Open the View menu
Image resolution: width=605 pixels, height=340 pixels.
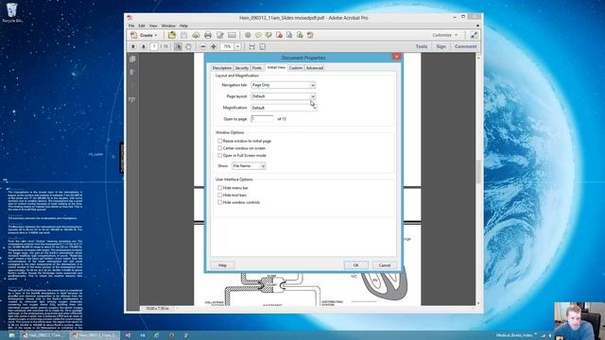[153, 25]
